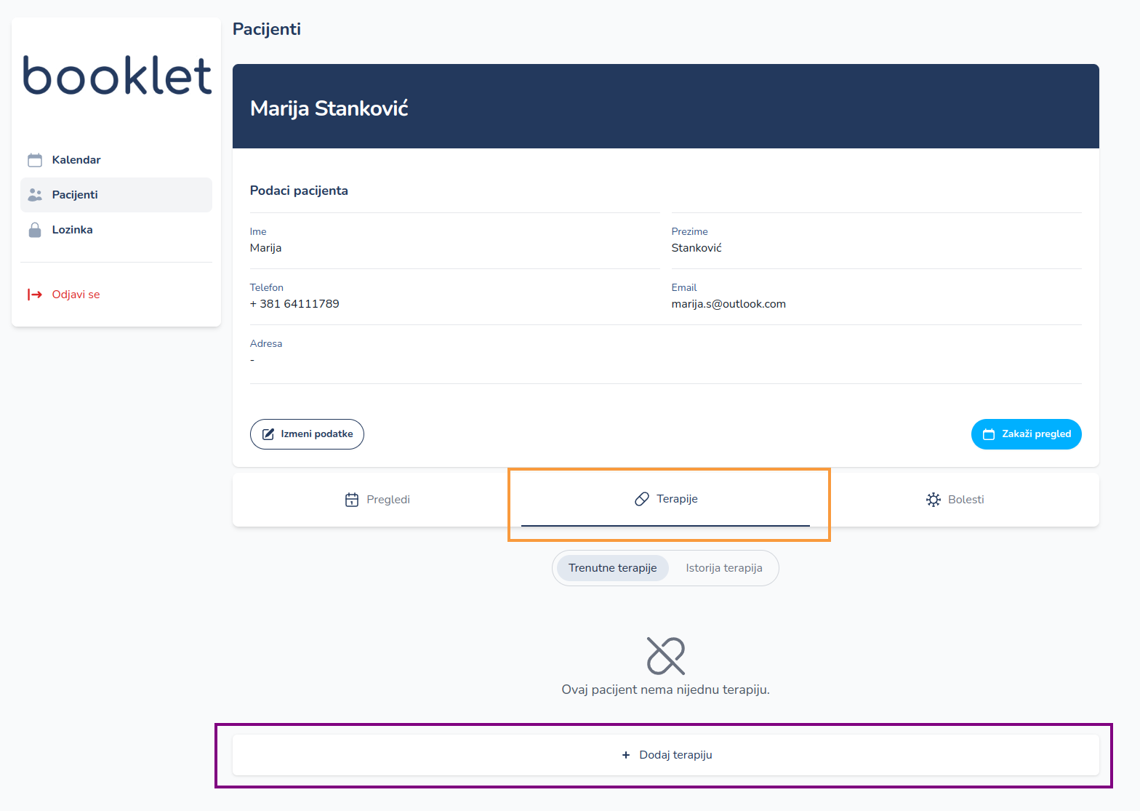This screenshot has height=811, width=1140.
Task: Select the Trenutne terapije toggle
Action: (612, 568)
